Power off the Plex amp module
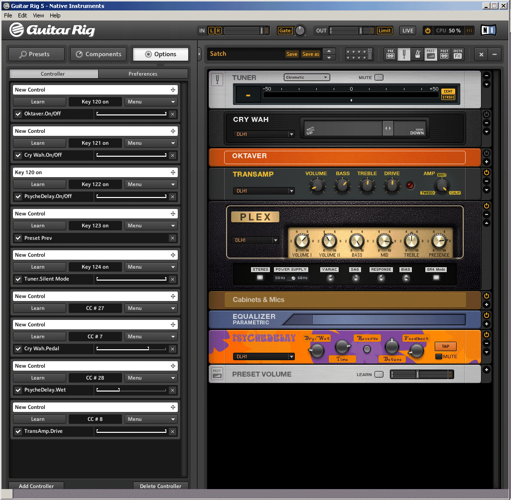 tap(486, 206)
